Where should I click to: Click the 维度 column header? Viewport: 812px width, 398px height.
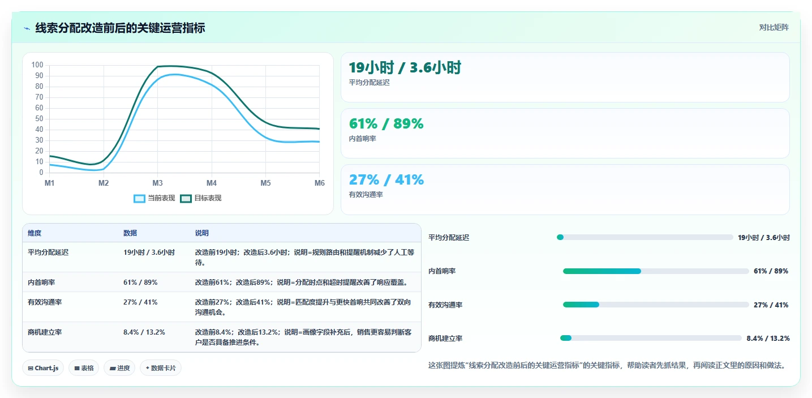point(35,233)
